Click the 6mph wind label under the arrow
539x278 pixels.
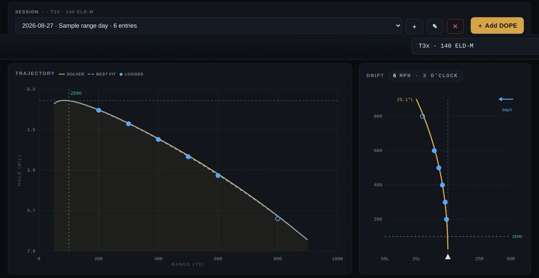pyautogui.click(x=507, y=110)
